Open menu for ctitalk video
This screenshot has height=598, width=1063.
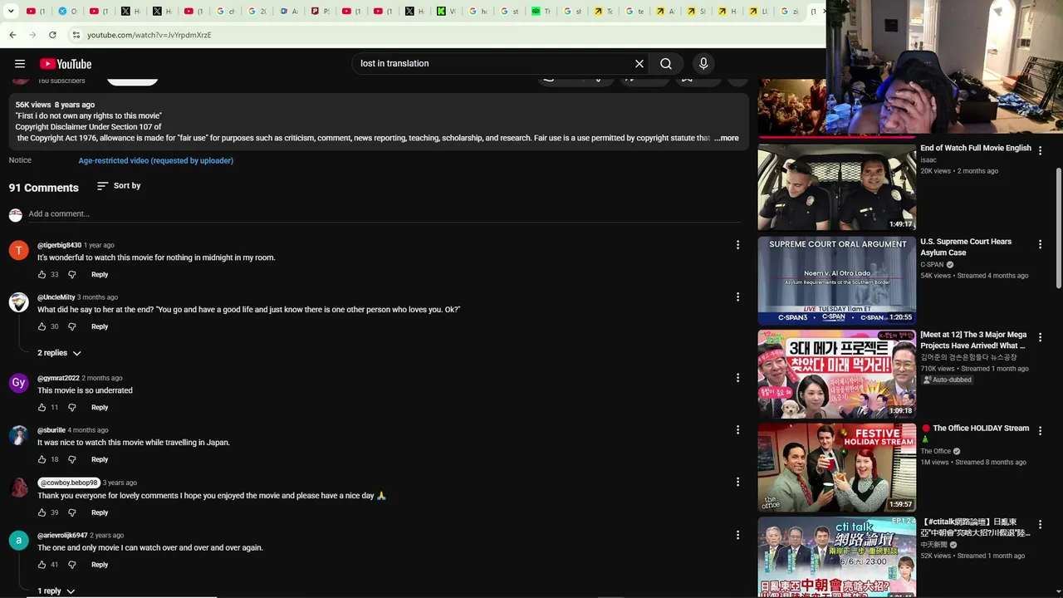(1040, 525)
